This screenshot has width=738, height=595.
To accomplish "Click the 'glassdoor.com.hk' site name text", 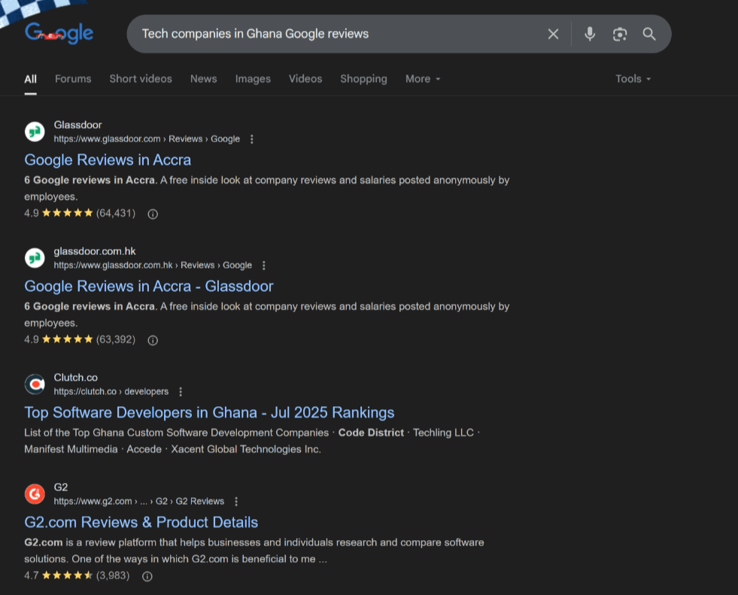I will click(x=95, y=251).
